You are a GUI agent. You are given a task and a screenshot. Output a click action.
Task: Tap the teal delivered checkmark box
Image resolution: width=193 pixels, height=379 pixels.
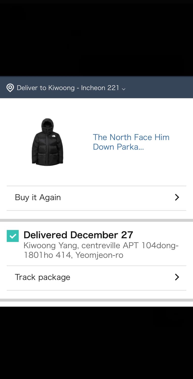point(13,236)
